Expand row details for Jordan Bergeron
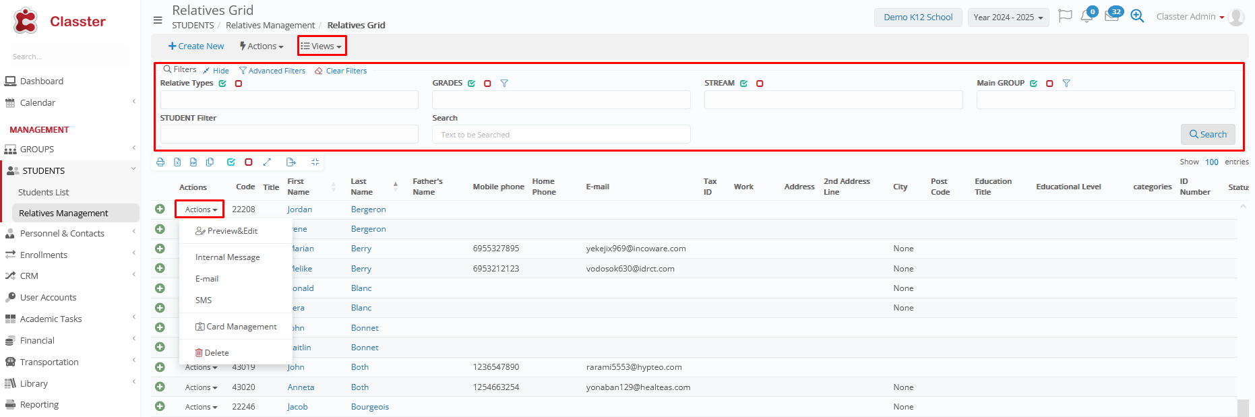This screenshot has width=1255, height=417. click(x=160, y=210)
